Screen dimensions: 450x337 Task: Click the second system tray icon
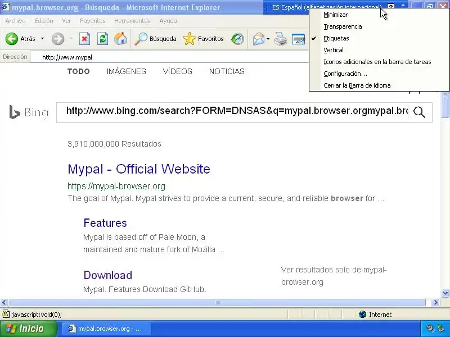[440, 329]
